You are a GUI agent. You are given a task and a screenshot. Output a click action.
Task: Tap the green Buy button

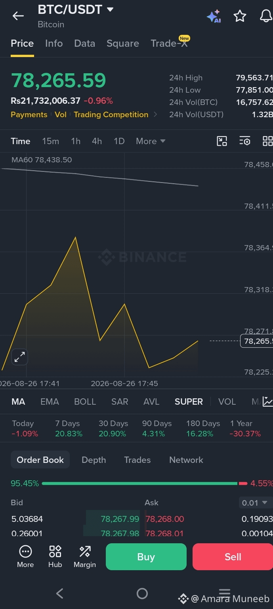(146, 557)
